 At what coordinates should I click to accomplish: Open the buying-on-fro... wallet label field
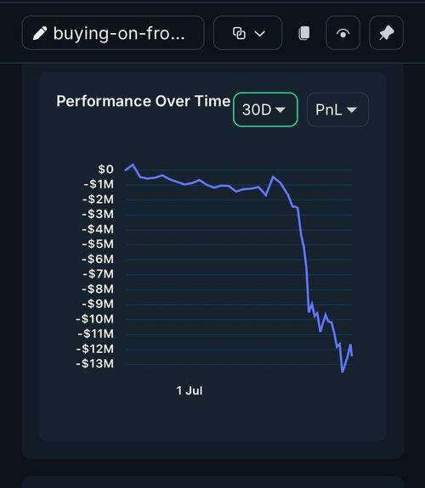tap(113, 33)
